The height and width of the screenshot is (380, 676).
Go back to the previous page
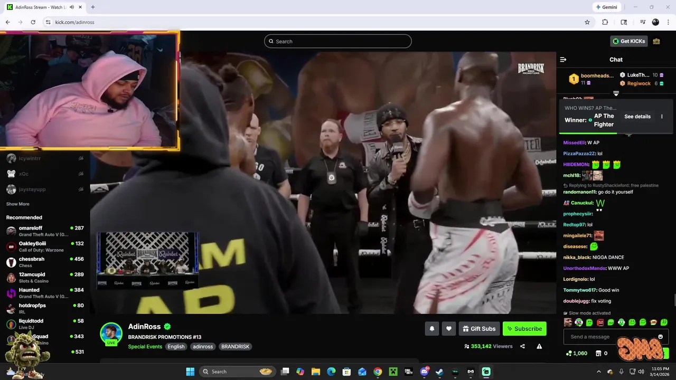tap(8, 22)
